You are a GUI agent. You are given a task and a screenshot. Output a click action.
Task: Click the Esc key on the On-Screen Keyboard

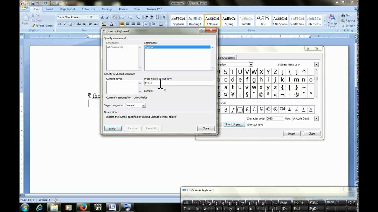coord(186,202)
